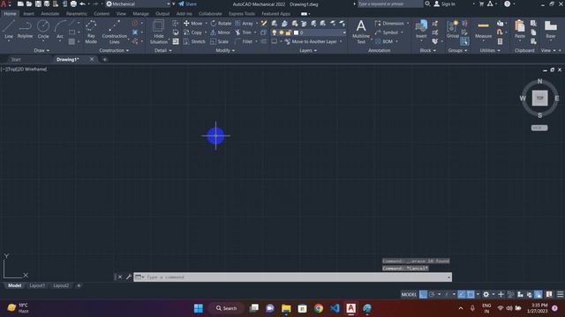The image size is (565, 317).
Task: Activate Ray Mode tool
Action: click(x=91, y=32)
